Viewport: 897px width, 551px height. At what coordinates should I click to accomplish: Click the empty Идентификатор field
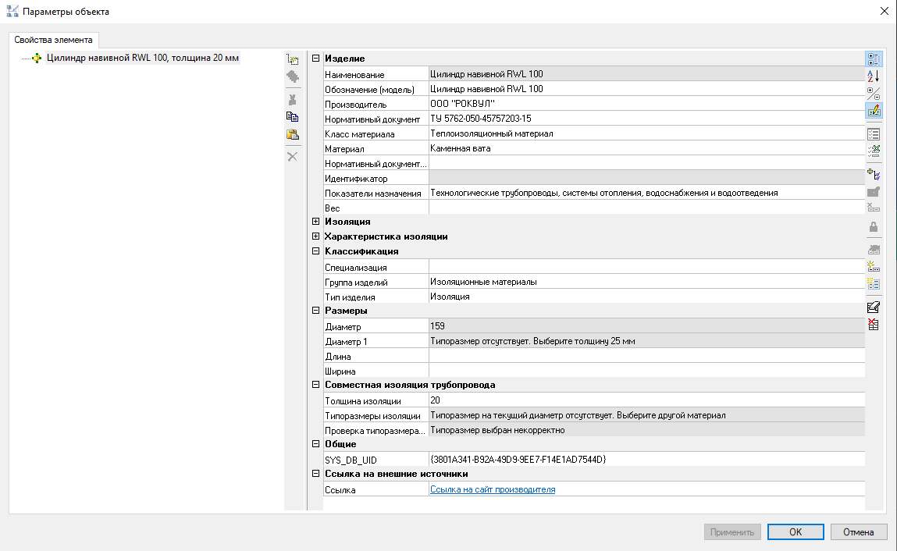point(646,179)
